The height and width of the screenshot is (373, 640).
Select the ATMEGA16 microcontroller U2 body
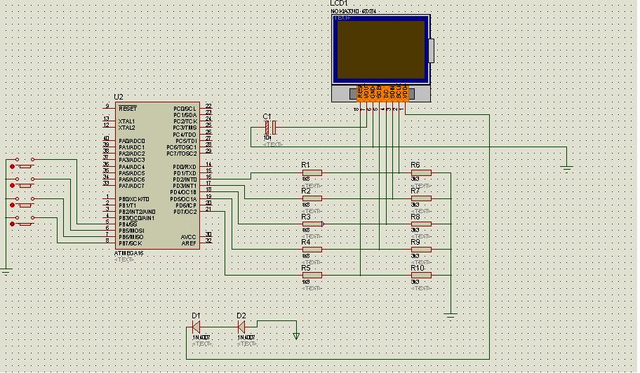[x=157, y=175]
